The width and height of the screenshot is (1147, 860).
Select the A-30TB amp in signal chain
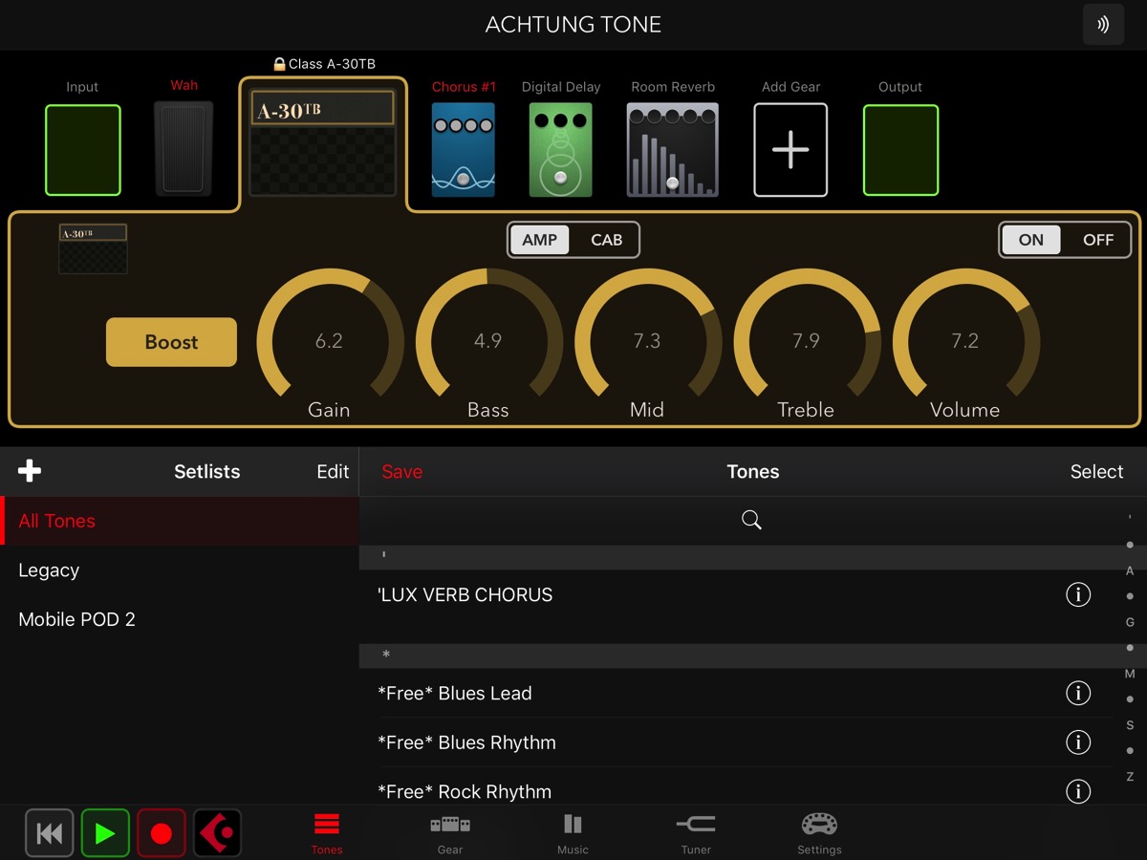(323, 142)
